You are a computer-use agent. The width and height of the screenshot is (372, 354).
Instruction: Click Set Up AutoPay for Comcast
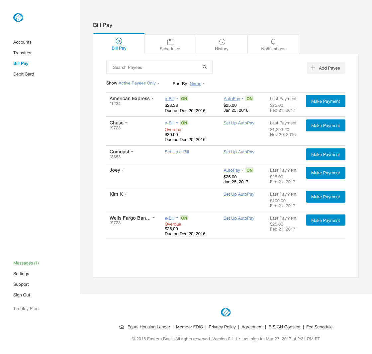[x=239, y=152]
